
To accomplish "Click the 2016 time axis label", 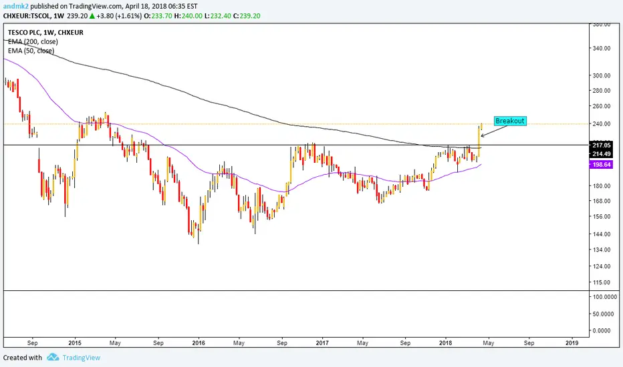I will [x=199, y=343].
